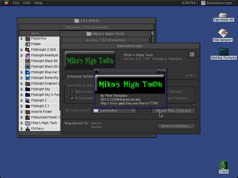Expand the Midnight ƒ.1 disclosure triangle
The height and width of the screenshot is (178, 238).
(x=22, y=106)
